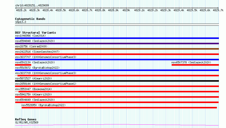Click the short nsv6502130 red bar
226x128 pixels.
point(23,65)
